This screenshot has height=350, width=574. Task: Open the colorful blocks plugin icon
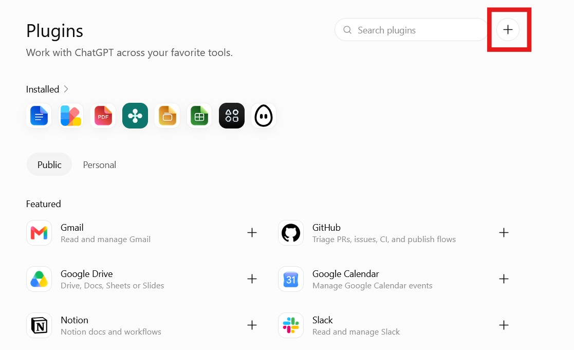point(71,116)
